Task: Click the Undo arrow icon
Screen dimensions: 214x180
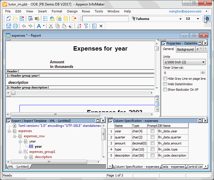Action: (24, 26)
